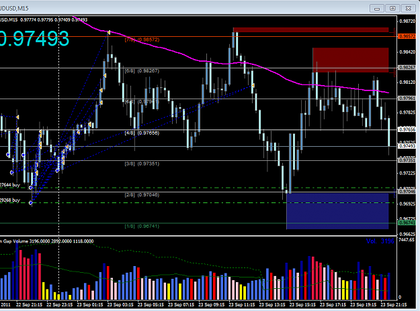The height and width of the screenshot is (311, 420).
Task: Select the [3/8] (0.97351) level label
Action: pos(142,164)
